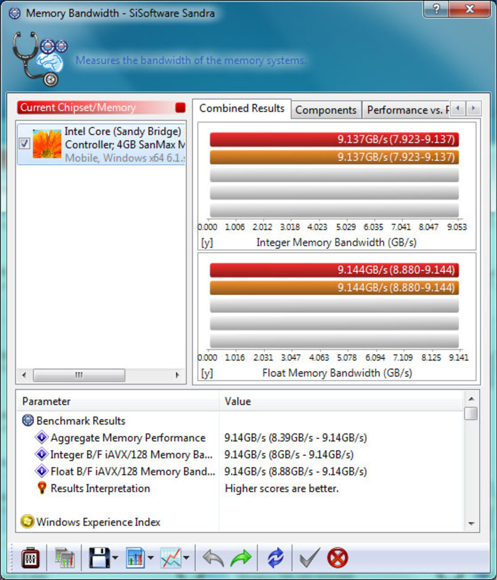The image size is (497, 580).
Task: Click the [y] toggle under Float chart
Action: (207, 373)
